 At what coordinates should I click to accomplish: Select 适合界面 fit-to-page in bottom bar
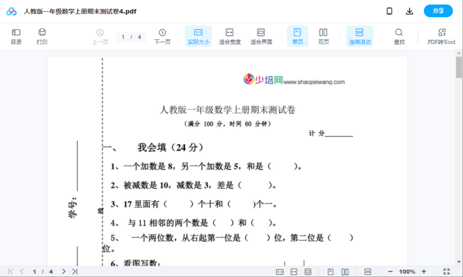coord(308,271)
